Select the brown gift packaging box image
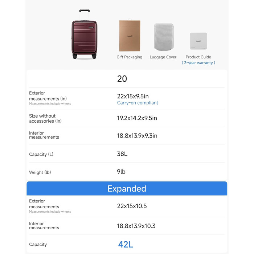Viewport: 254px width, 254px height. 130,36
